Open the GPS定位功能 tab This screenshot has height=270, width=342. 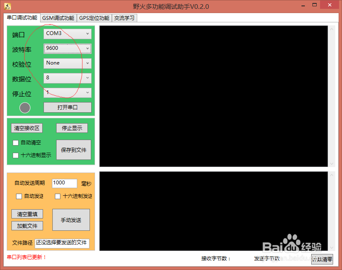[x=94, y=18]
